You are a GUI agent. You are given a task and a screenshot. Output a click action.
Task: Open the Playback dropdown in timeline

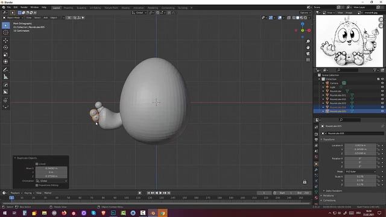16,193
